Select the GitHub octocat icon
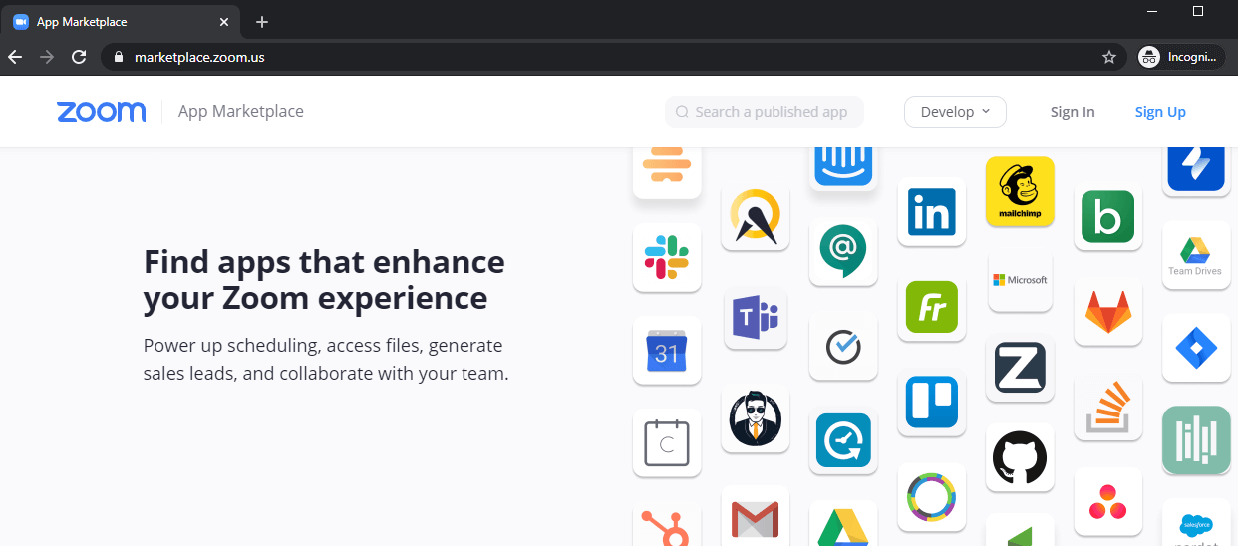The image size is (1238, 549). pyautogui.click(x=1020, y=457)
